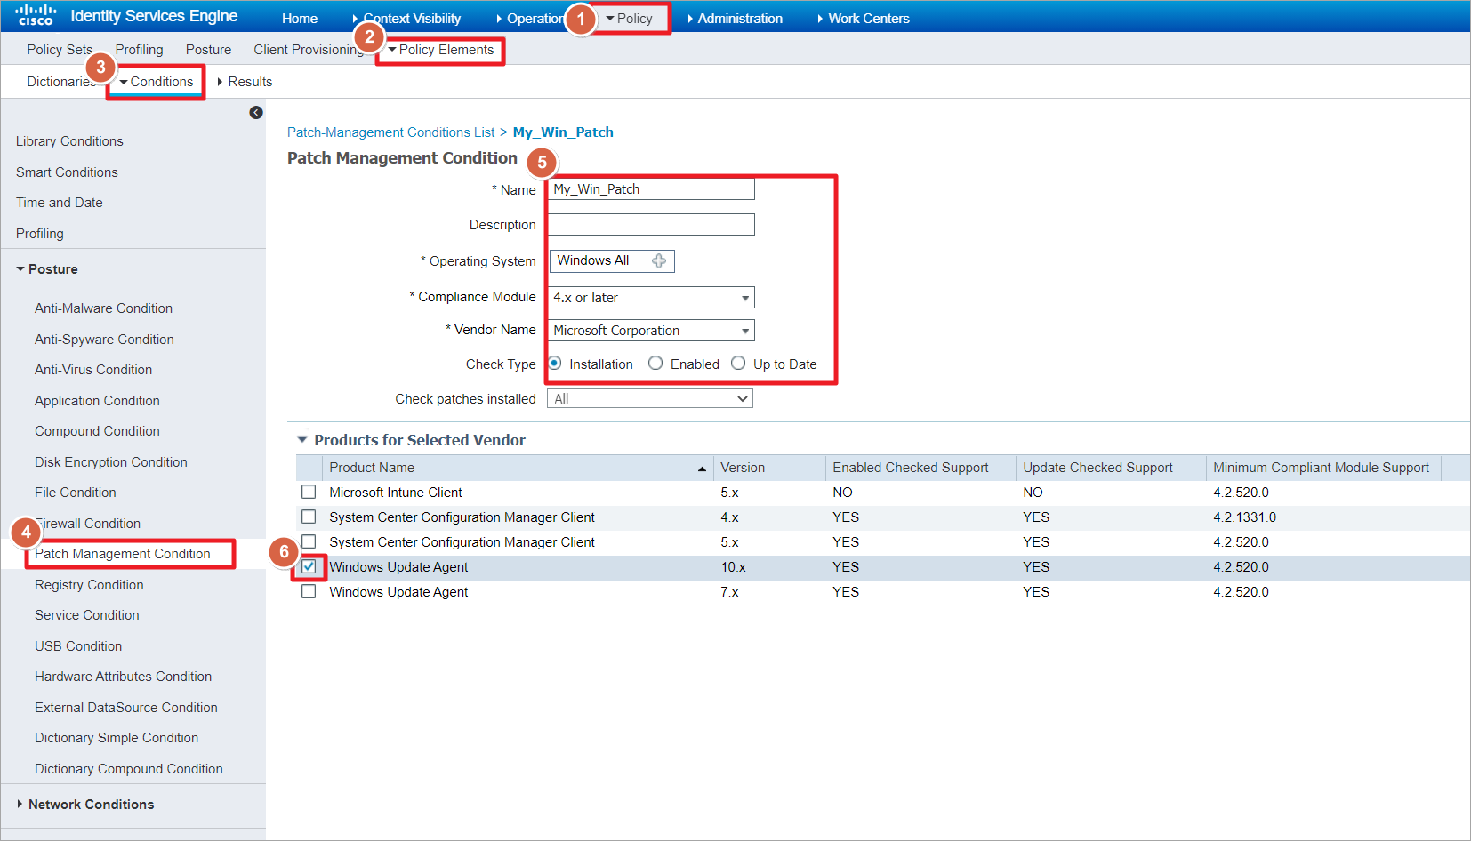Open Anti-Spyware Condition
1471x841 pixels.
(x=105, y=340)
